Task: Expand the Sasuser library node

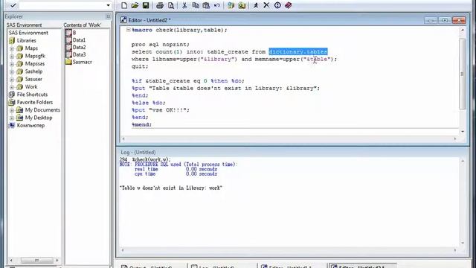Action: (12, 80)
